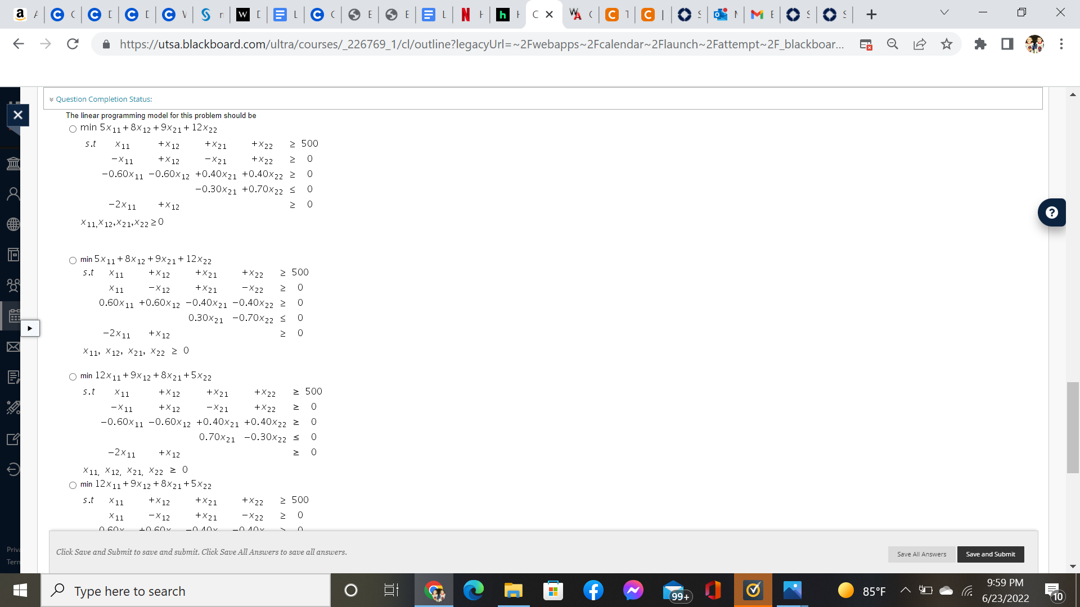View site information via the lock icon

click(106, 44)
